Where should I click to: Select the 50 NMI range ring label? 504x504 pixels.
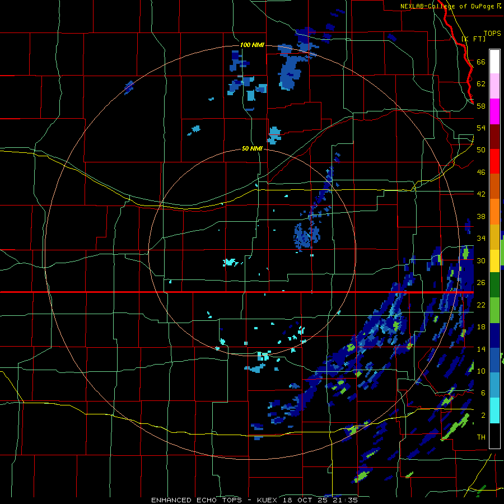(252, 148)
